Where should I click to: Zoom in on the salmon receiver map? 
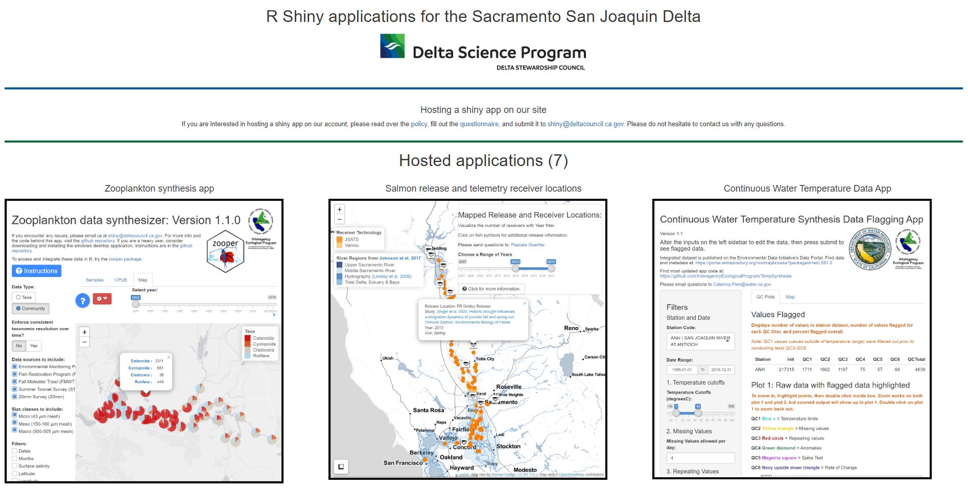pos(340,209)
